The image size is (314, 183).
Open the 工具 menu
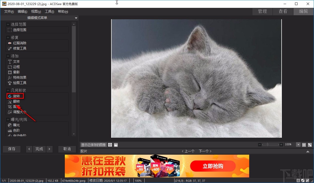[x=49, y=11]
